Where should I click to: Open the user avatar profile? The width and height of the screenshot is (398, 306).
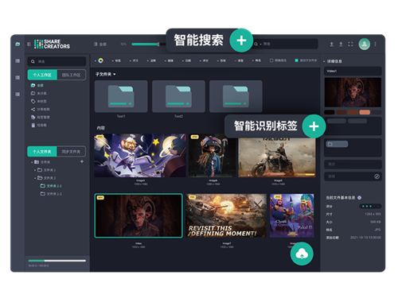coord(365,45)
